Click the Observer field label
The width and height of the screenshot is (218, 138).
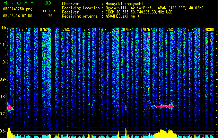[70, 4]
